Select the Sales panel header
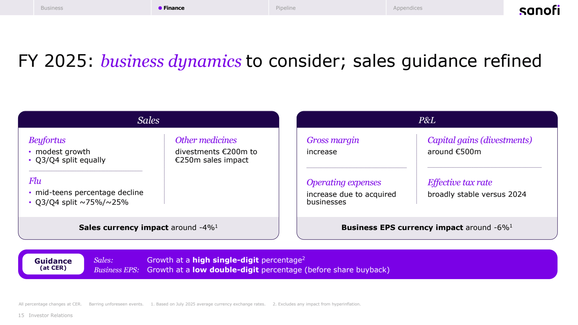 pos(148,120)
